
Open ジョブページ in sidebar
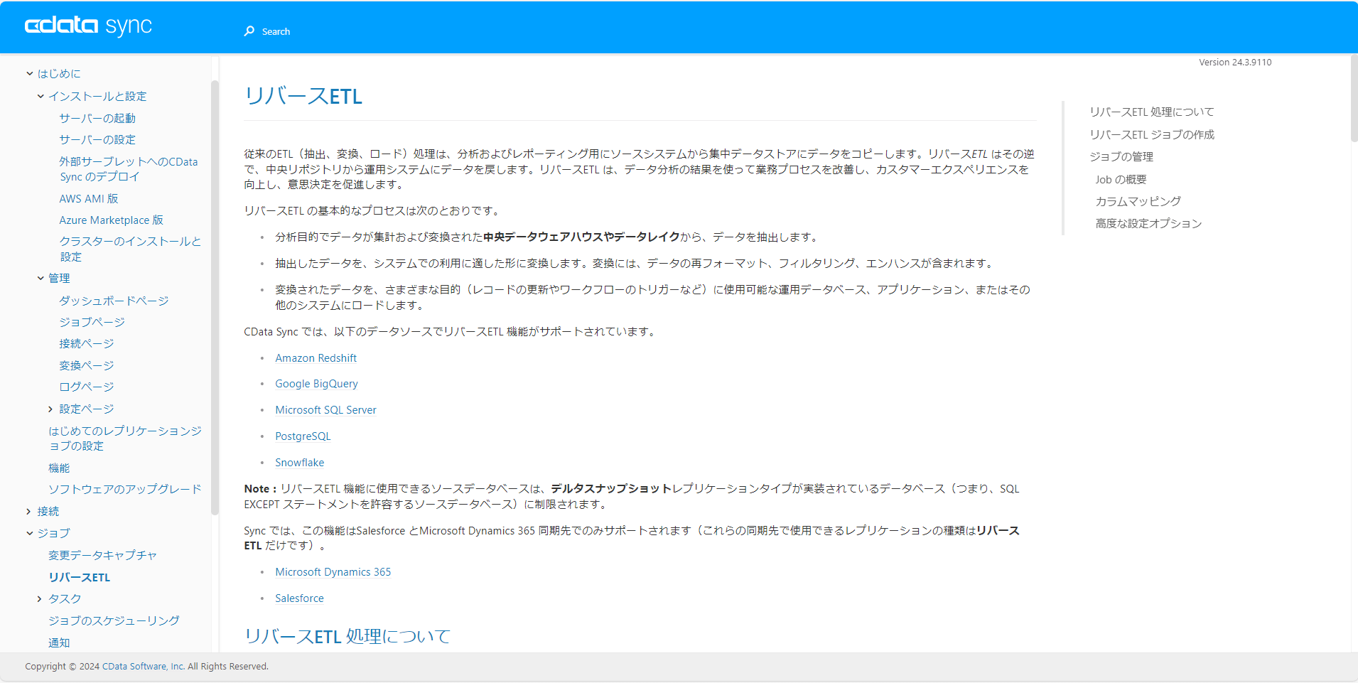(92, 322)
